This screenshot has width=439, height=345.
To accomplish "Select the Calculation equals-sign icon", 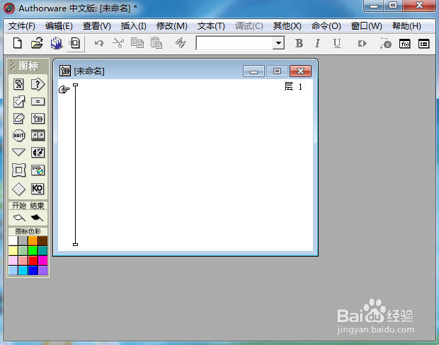I will click(38, 102).
